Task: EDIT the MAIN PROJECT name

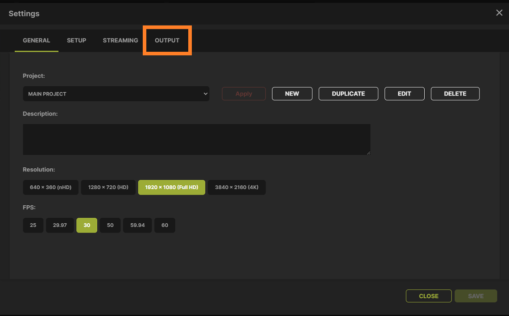Action: pos(404,93)
